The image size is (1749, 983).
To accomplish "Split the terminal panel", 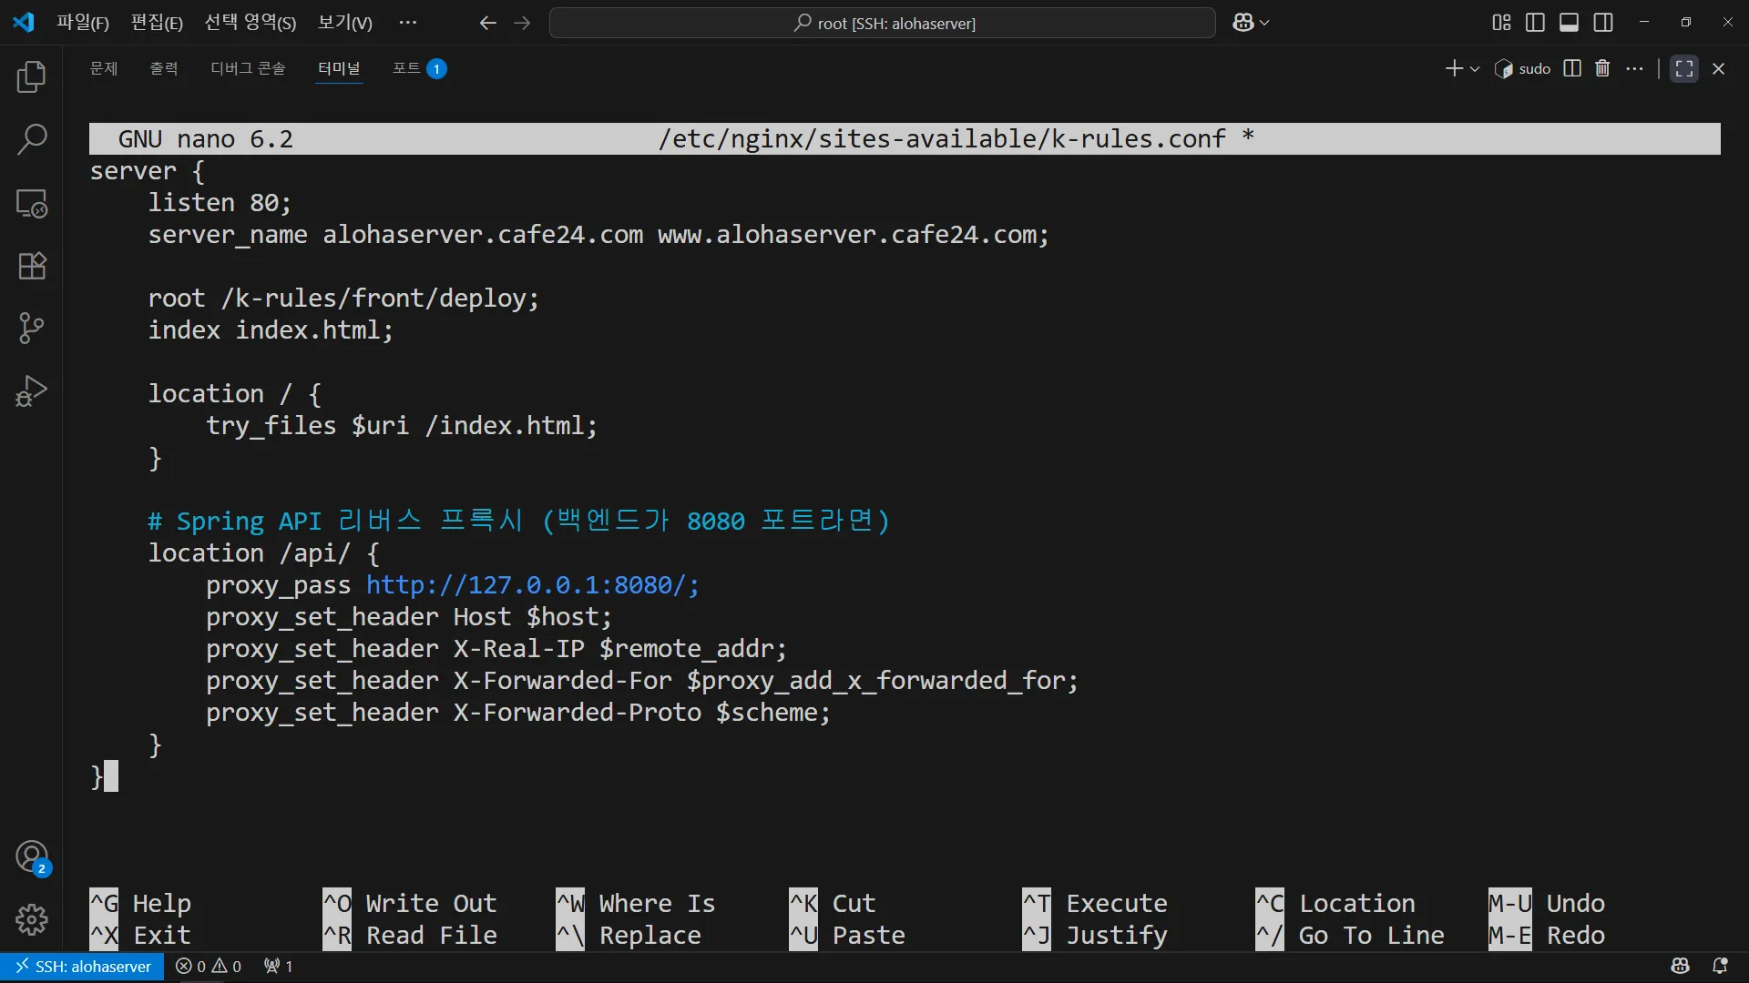I will click(1572, 68).
